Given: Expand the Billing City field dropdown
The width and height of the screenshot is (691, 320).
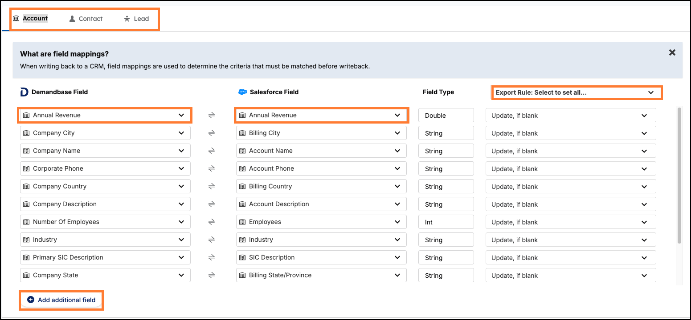Looking at the screenshot, I should (321, 133).
